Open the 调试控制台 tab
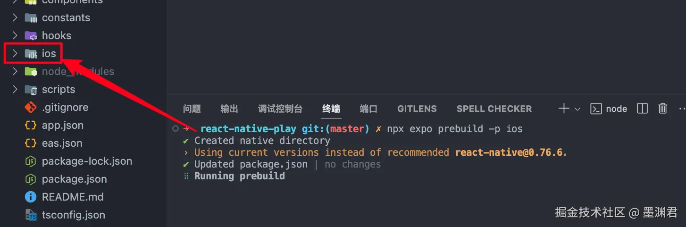Viewport: 686px width, 227px height. tap(280, 109)
